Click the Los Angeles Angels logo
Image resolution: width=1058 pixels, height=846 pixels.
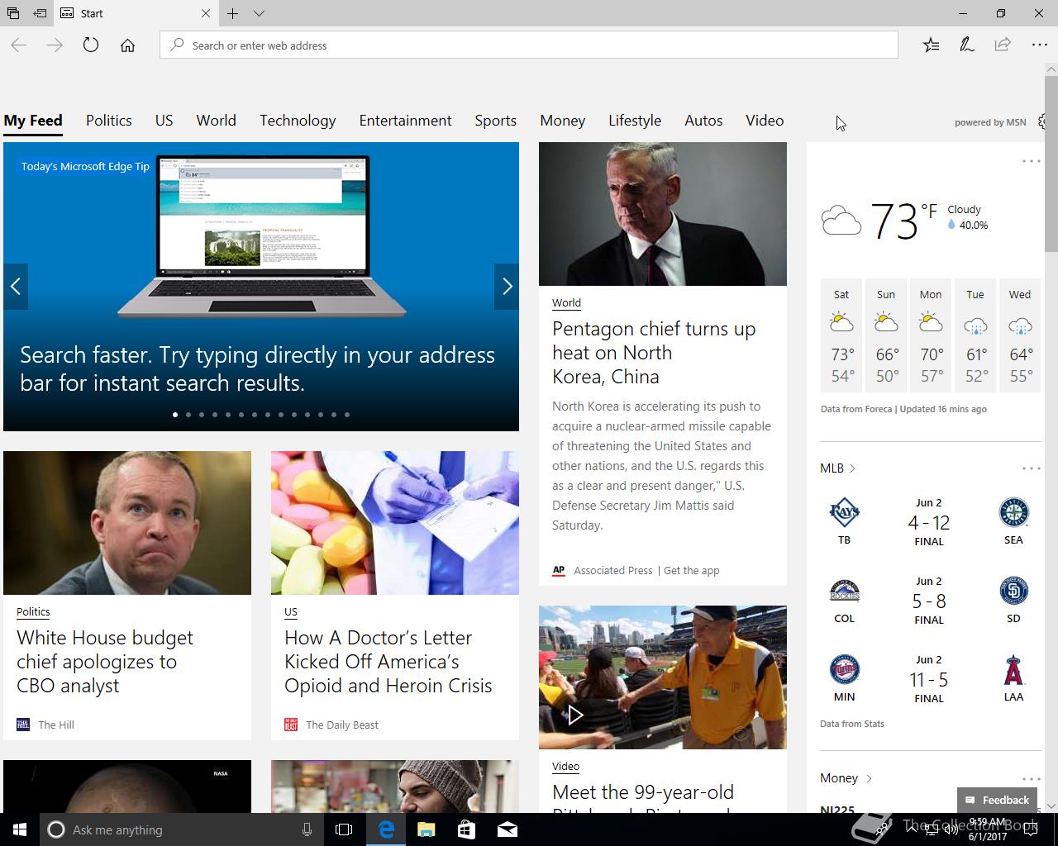[1013, 670]
